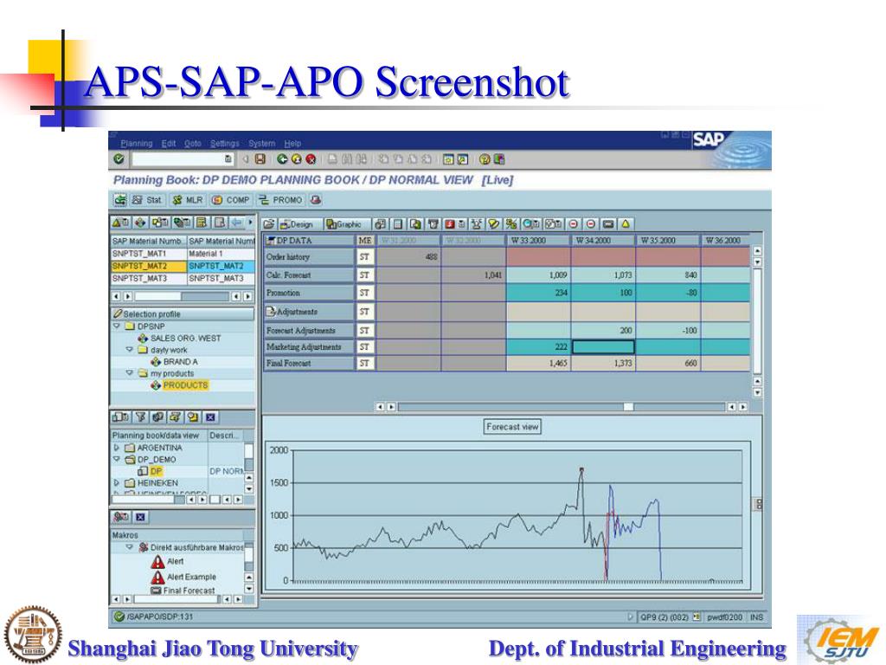Click the COMP button

pyautogui.click(x=230, y=200)
